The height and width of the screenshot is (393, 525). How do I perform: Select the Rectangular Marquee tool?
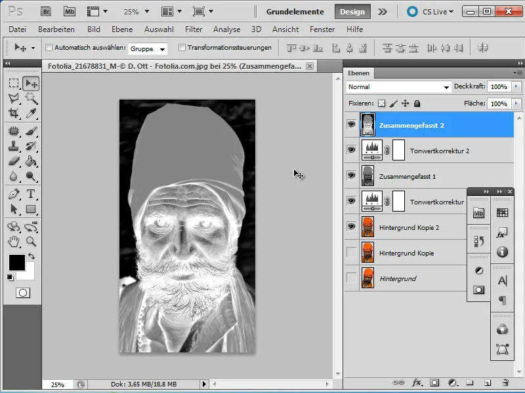click(14, 83)
